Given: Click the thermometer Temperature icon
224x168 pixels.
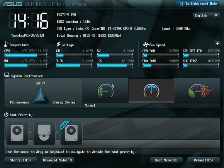Looking at the screenshot, I should tap(6, 44).
